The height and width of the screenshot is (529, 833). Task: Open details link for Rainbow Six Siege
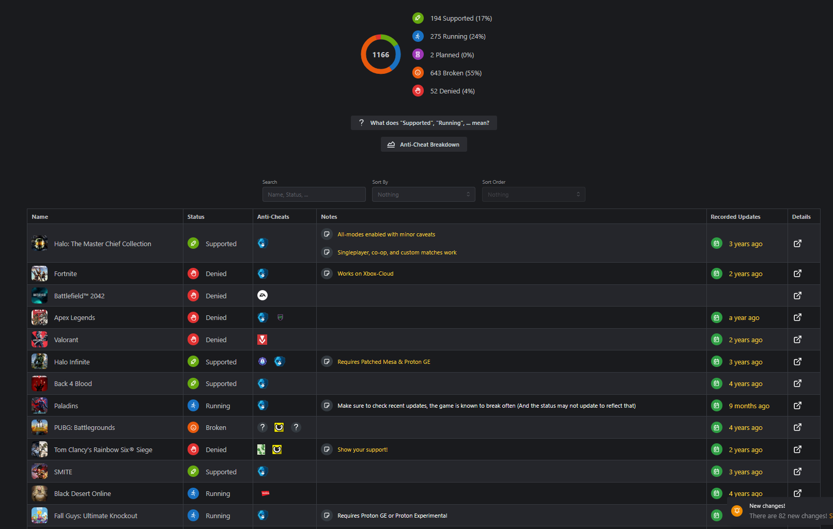coord(797,450)
